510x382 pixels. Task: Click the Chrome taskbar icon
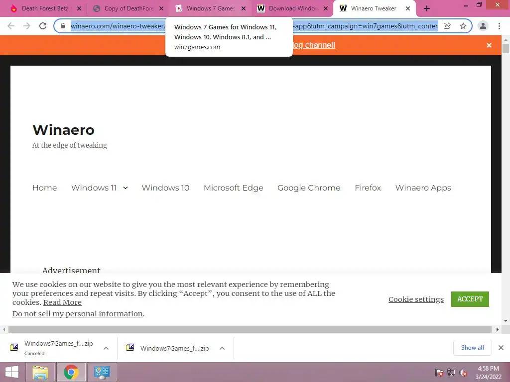point(71,372)
